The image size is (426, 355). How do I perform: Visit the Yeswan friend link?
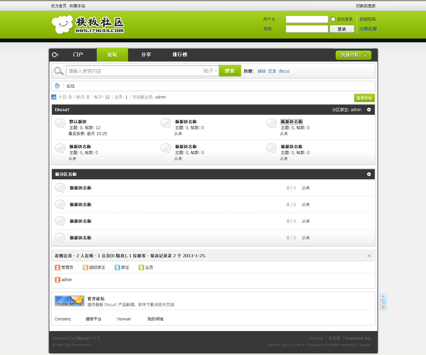point(124,319)
